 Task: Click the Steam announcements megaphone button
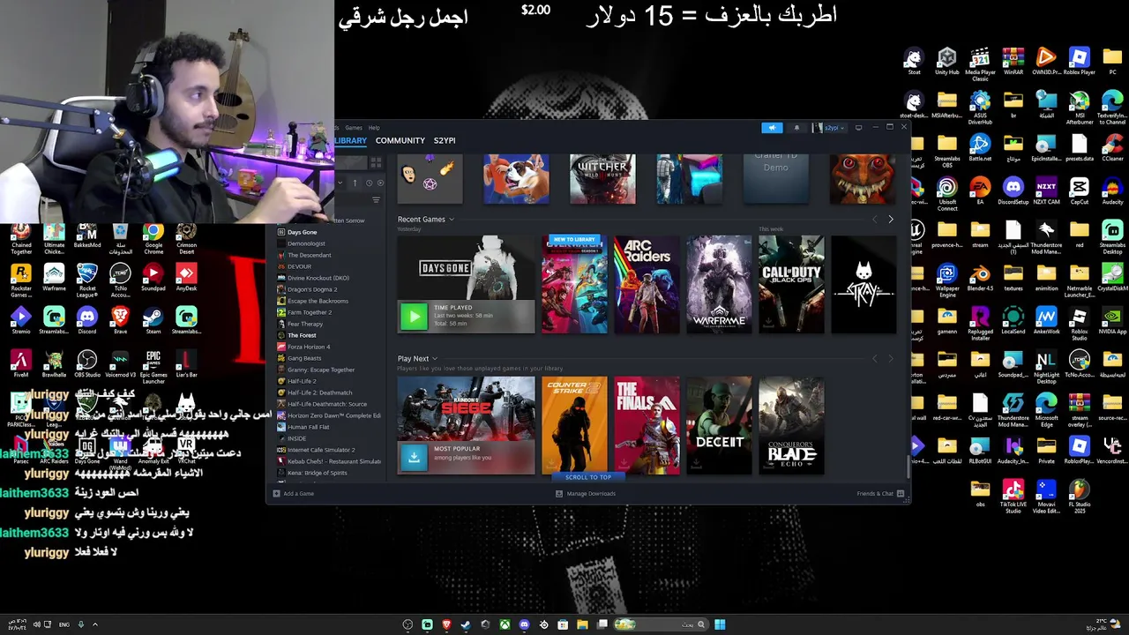772,128
